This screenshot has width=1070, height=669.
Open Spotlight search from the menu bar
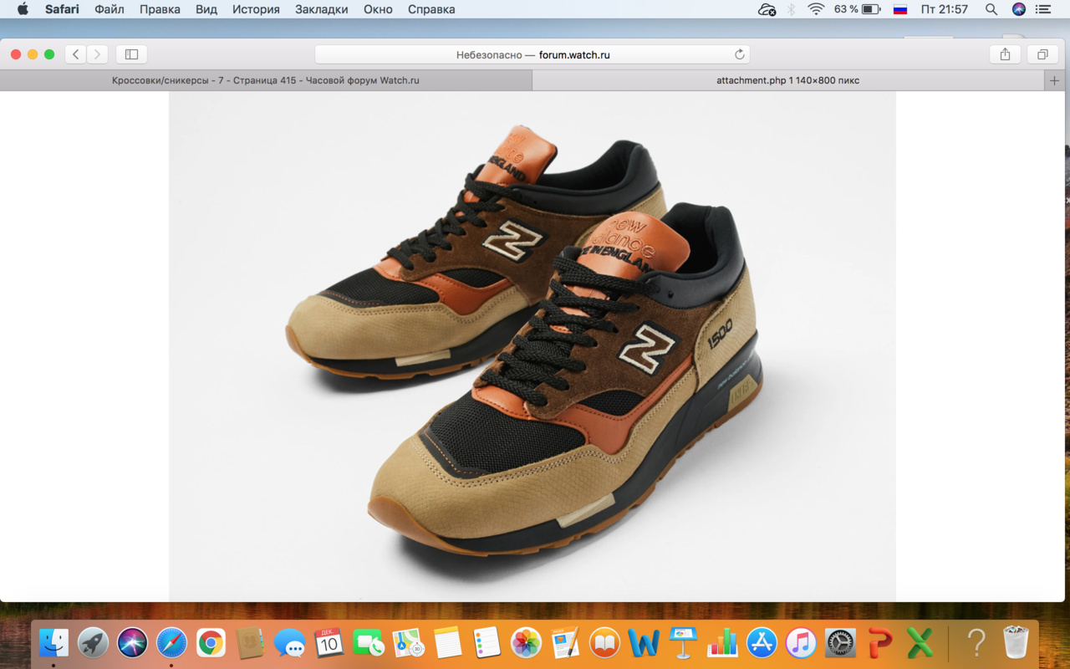tap(991, 9)
